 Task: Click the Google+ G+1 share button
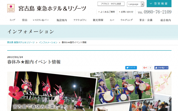145,67
